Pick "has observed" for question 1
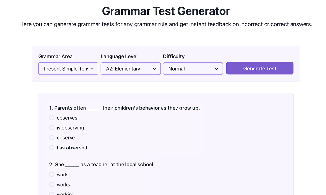This screenshot has height=195, width=326. pyautogui.click(x=52, y=148)
